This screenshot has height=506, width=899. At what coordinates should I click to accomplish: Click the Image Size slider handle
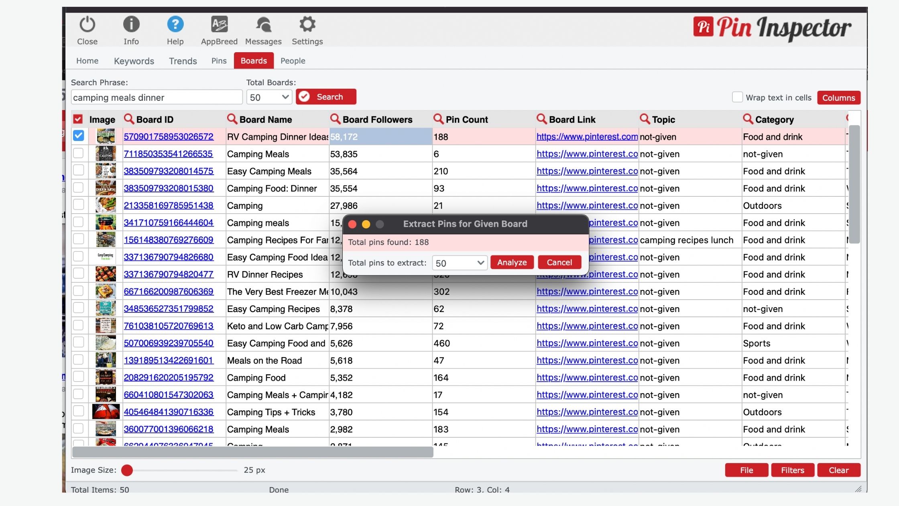(x=127, y=470)
